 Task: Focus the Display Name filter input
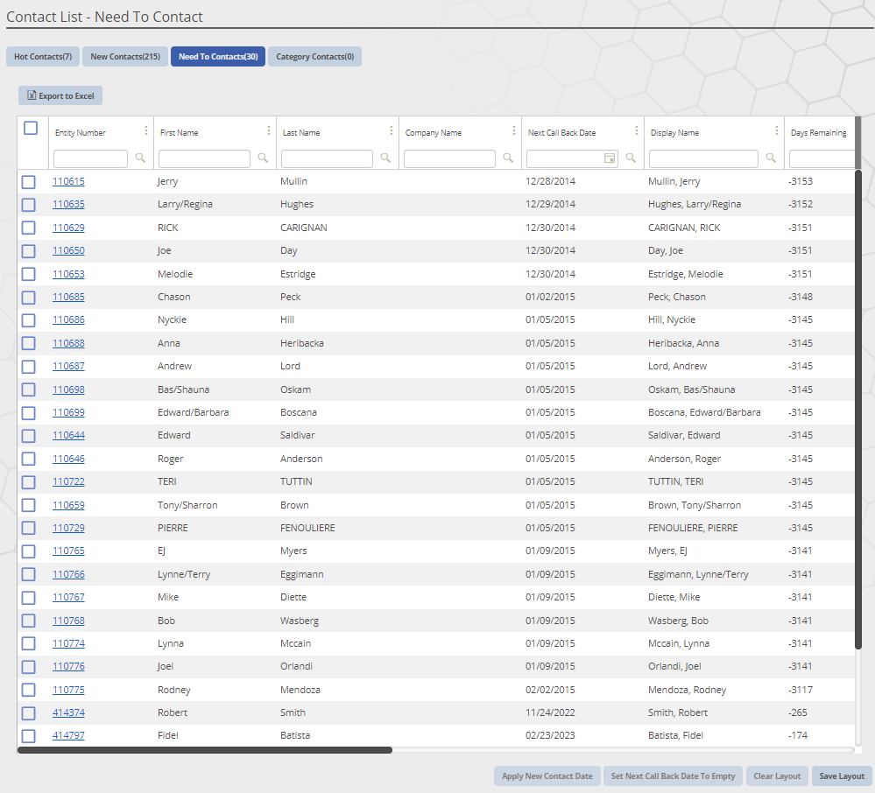click(x=703, y=158)
